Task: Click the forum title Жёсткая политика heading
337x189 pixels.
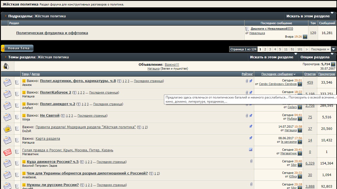Action: pos(20,4)
